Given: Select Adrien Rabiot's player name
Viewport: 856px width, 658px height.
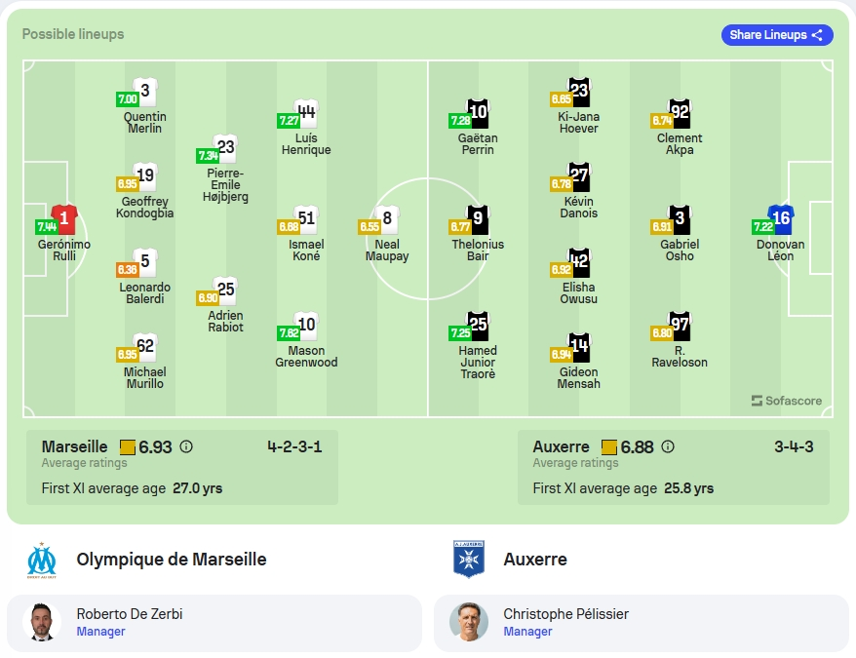Looking at the screenshot, I should (x=225, y=321).
